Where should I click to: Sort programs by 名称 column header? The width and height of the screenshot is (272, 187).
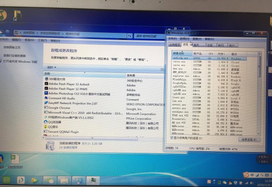[x=84, y=74]
